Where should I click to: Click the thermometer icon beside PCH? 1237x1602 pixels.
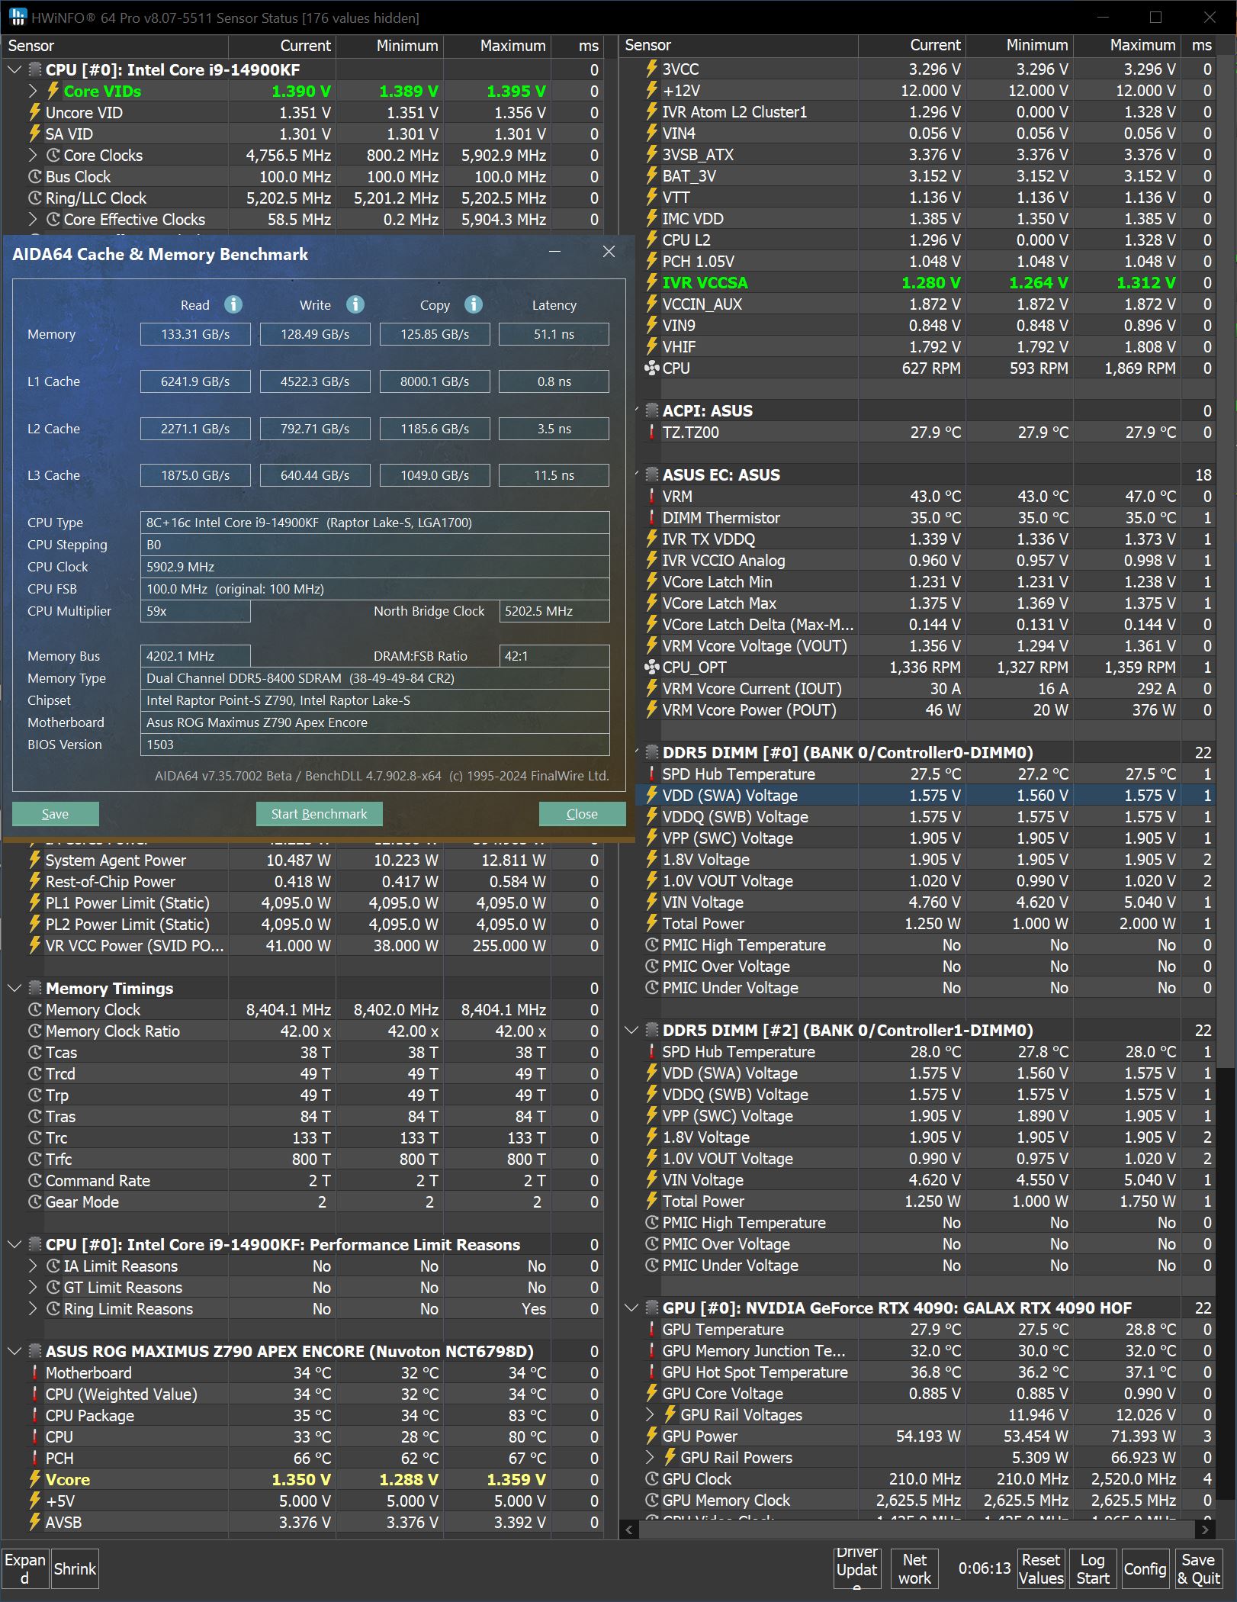35,1458
